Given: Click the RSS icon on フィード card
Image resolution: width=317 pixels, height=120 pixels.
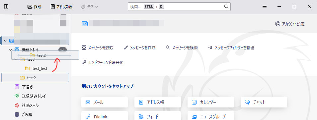Looking at the screenshot, I should 141,117.
